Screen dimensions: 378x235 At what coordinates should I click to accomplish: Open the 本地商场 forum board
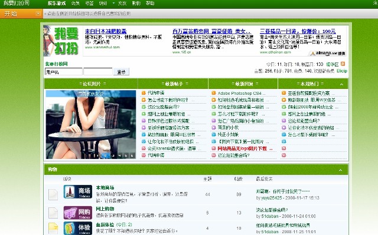point(105,187)
